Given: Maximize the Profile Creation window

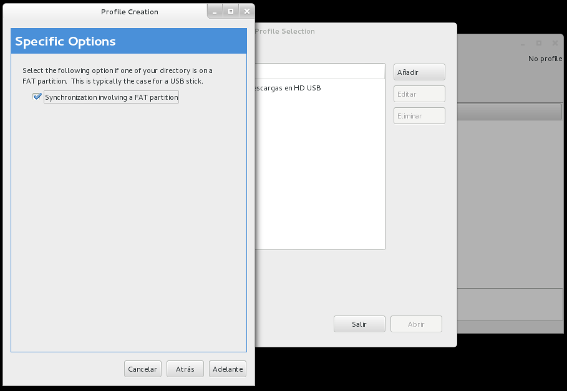Looking at the screenshot, I should pyautogui.click(x=231, y=12).
